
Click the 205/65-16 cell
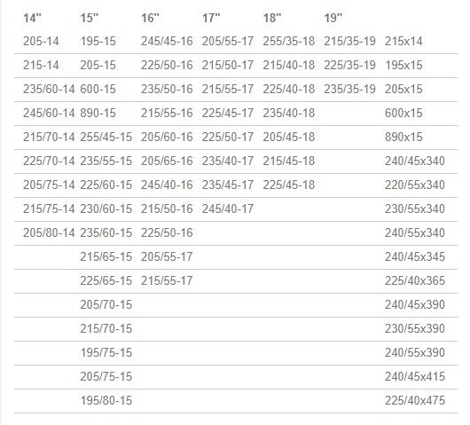[x=167, y=161]
